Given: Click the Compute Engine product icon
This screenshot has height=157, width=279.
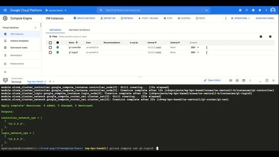Looking at the screenshot, I should click(5, 18).
